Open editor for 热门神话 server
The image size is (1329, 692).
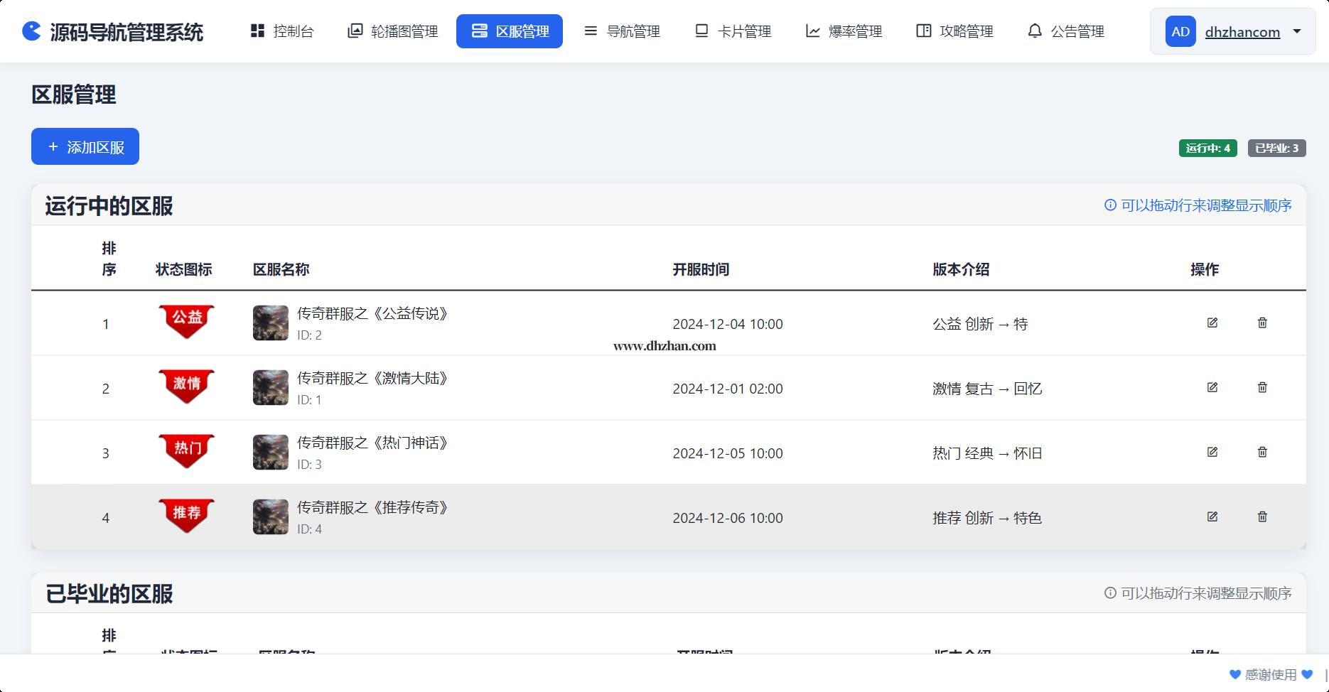(x=1212, y=452)
